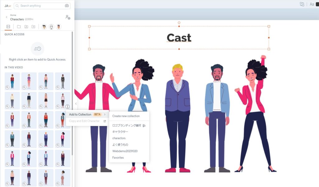Image resolution: width=319 pixels, height=187 pixels.
Task: Add the character to the Favorites collection
Action: point(118,158)
